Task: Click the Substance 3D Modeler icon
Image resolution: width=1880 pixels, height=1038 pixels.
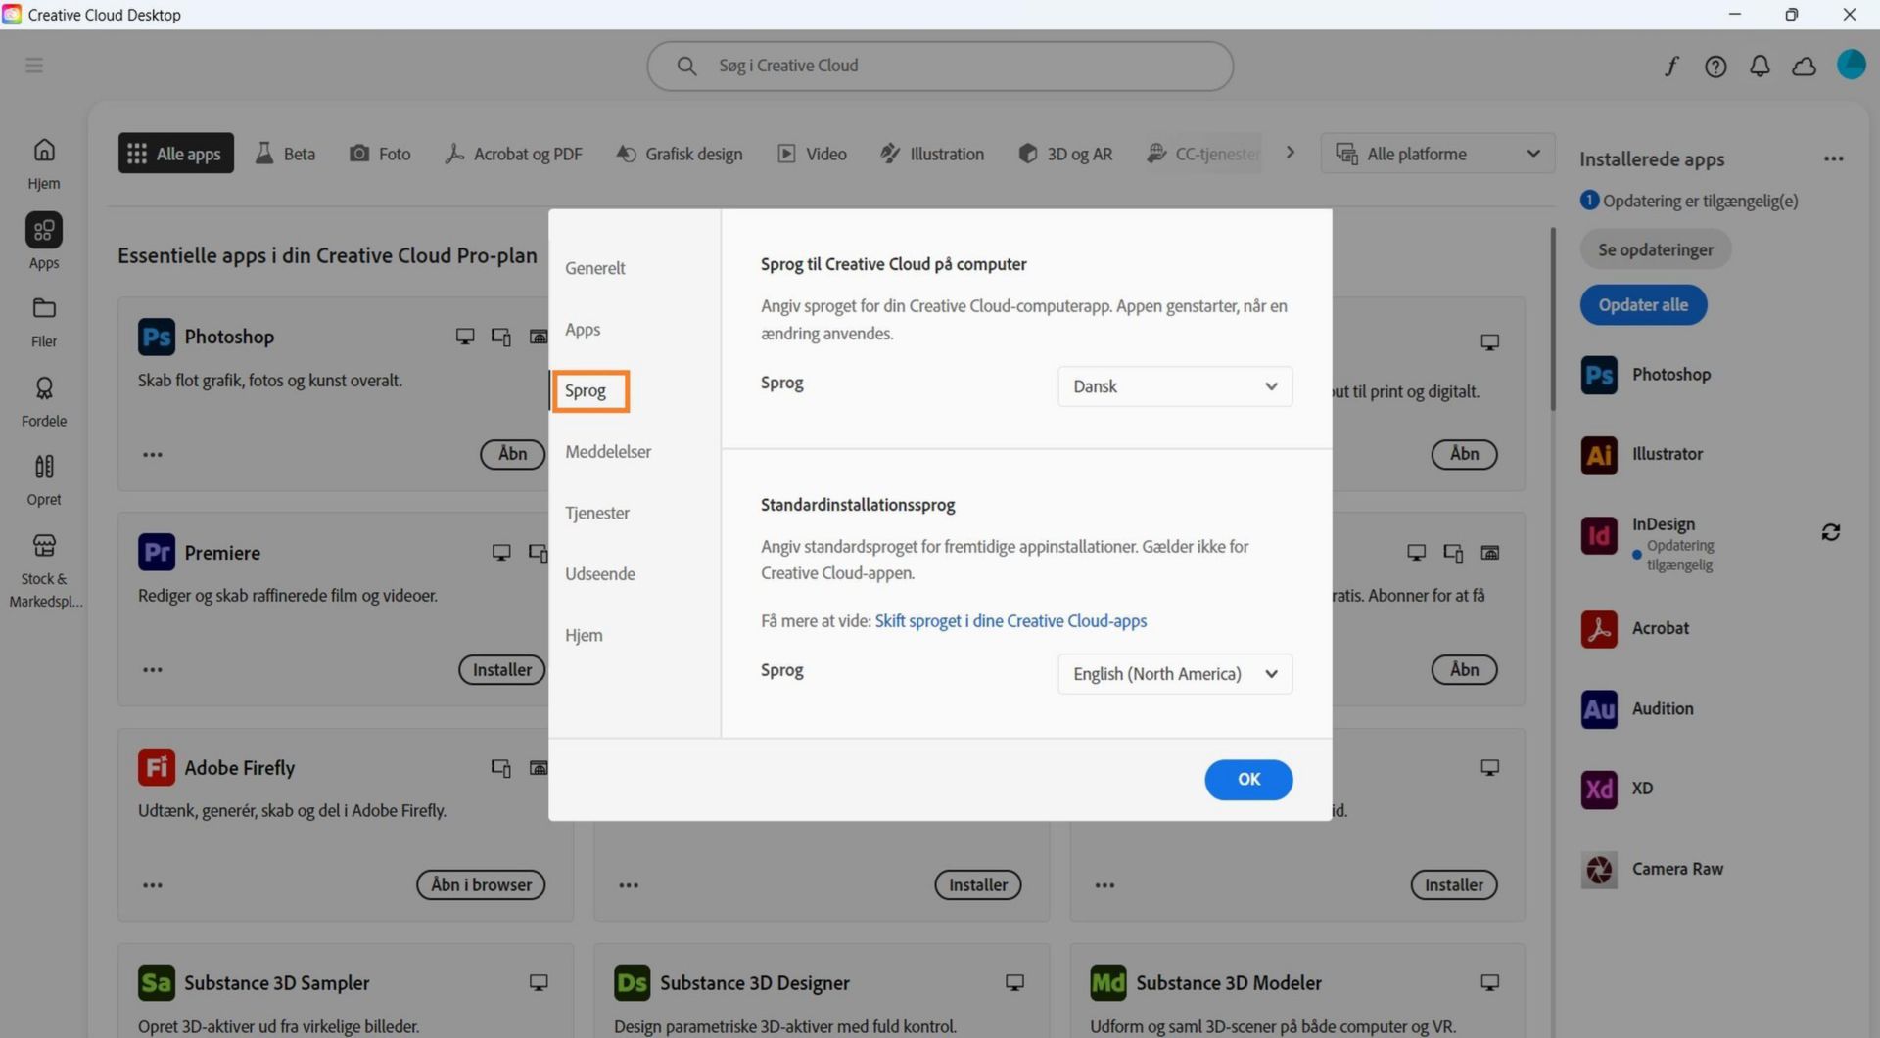Action: 1107,982
